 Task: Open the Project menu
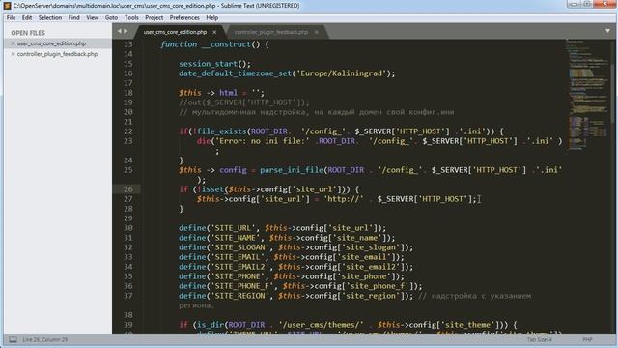click(x=154, y=17)
